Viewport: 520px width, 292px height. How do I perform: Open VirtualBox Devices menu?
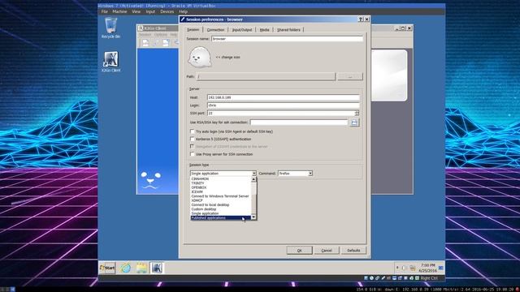pyautogui.click(x=167, y=11)
